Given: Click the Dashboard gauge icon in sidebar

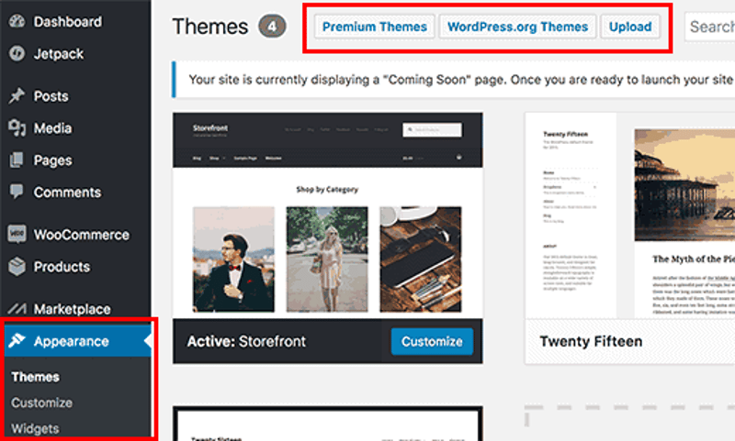Looking at the screenshot, I should coord(17,21).
